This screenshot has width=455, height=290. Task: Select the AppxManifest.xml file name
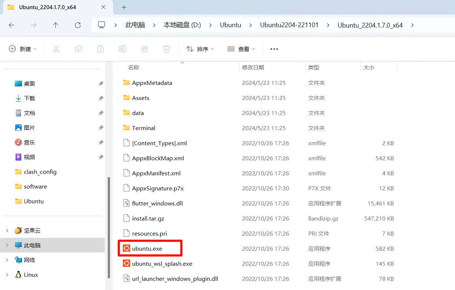tap(156, 173)
